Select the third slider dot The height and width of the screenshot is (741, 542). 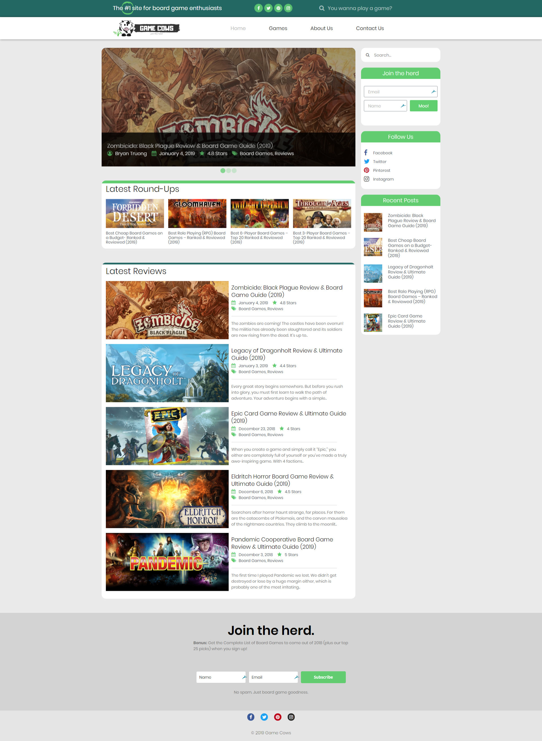tap(234, 171)
